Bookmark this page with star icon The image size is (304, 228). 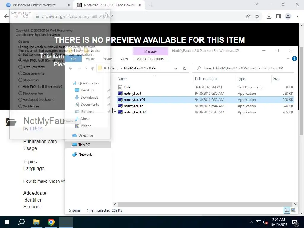pyautogui.click(x=257, y=17)
